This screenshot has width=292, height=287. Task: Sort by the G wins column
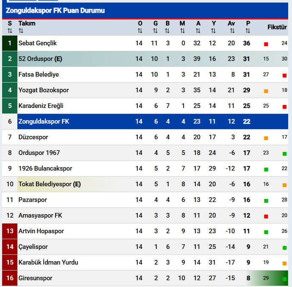pos(155,27)
